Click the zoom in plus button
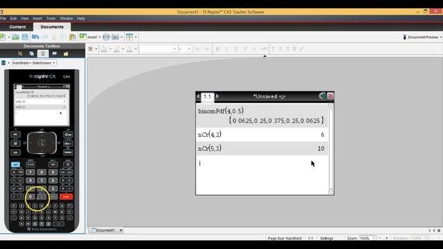The width and height of the screenshot is (443, 249). coord(386,238)
